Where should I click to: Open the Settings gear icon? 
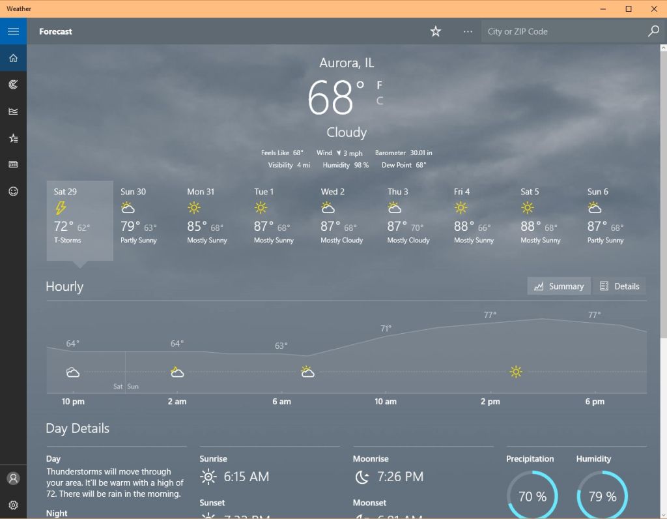point(13,505)
